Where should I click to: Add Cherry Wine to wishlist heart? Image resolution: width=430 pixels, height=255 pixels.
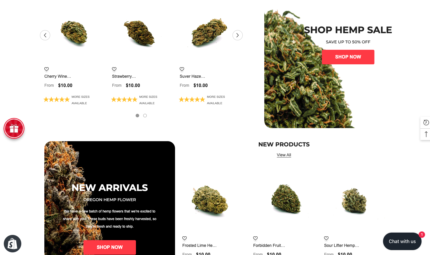click(x=46, y=69)
